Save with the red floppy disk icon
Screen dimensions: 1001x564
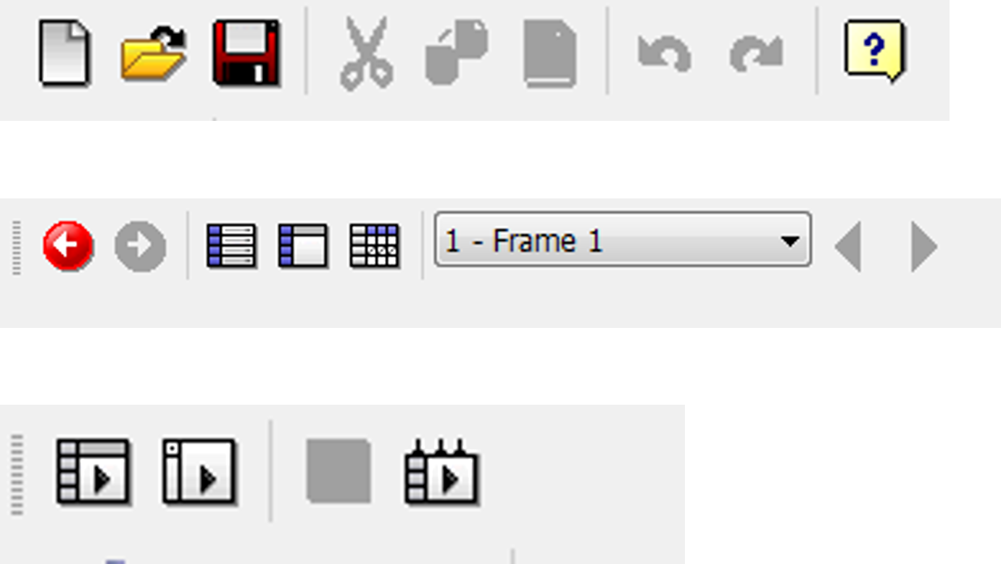246,54
